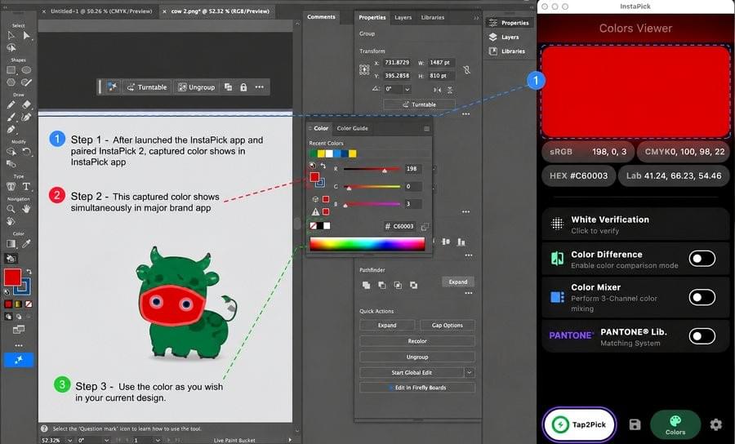
Task: Open Start Global Edit dropdown arrow
Action: point(470,372)
